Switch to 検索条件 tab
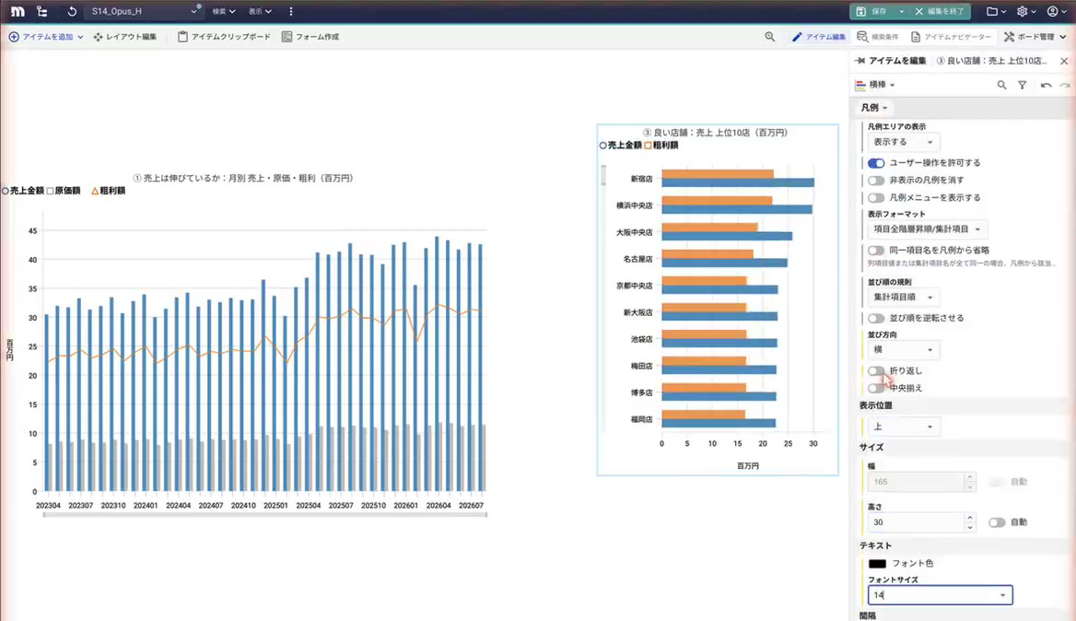Image resolution: width=1076 pixels, height=621 pixels. (x=878, y=37)
